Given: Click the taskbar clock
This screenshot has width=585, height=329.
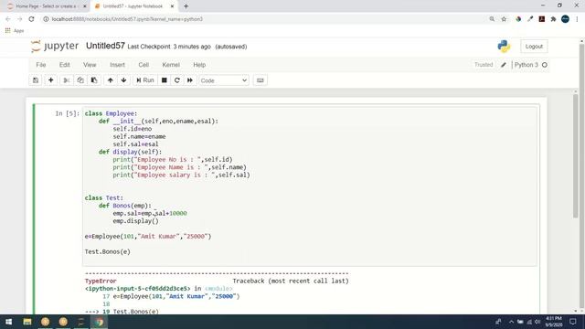Looking at the screenshot, I should pos(553,322).
